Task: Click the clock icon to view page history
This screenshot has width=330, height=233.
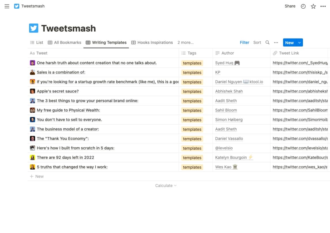Action: (303, 6)
